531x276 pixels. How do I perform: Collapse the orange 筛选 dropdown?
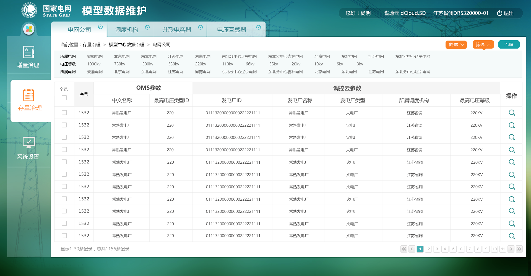[x=483, y=44]
